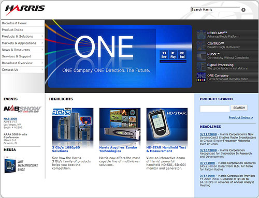Expand Markets & Applications arrow
Screen dimensions: 259x198
pos(42,43)
